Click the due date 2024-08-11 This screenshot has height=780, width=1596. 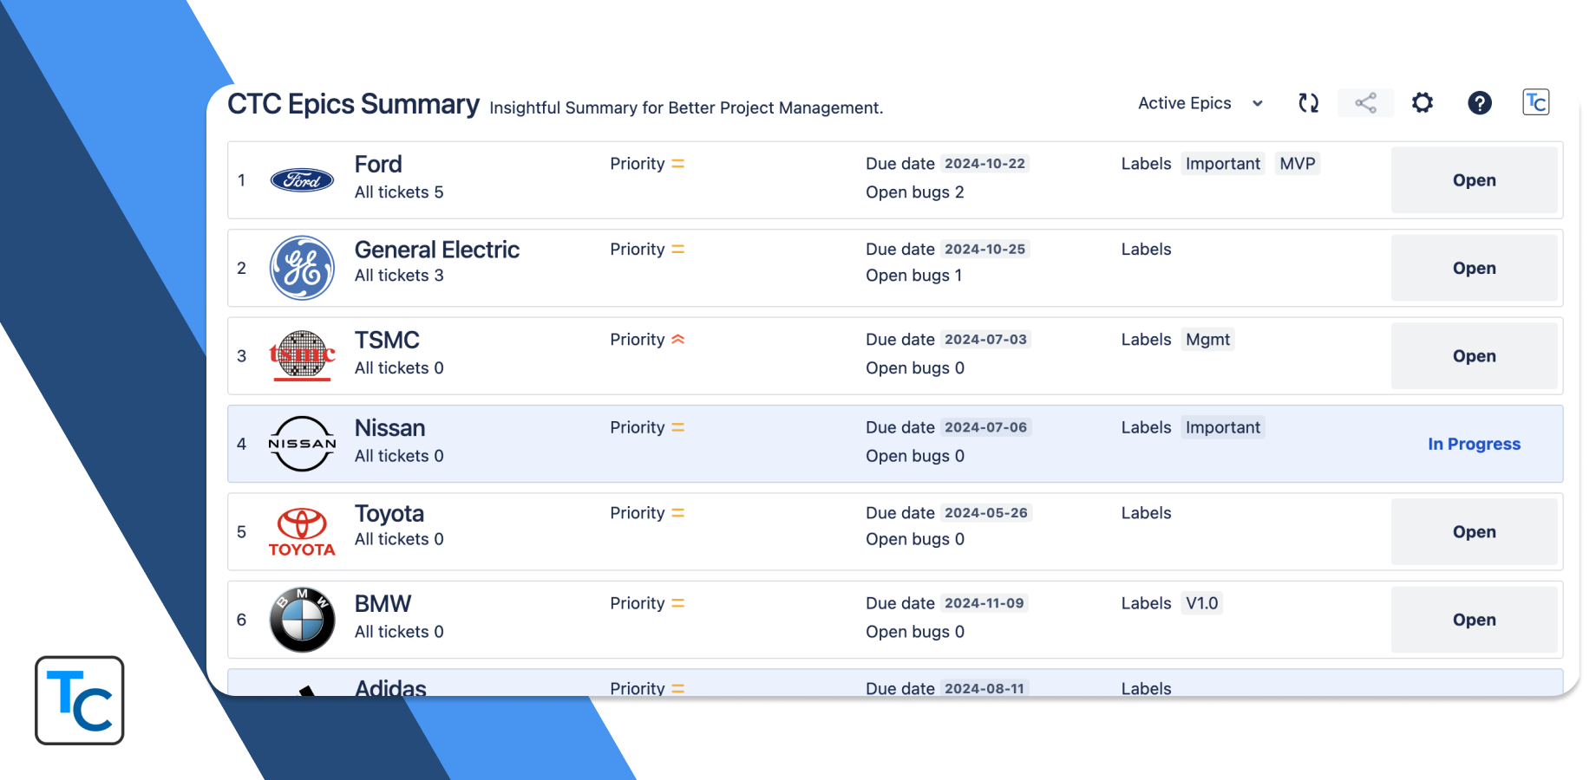[x=984, y=689]
